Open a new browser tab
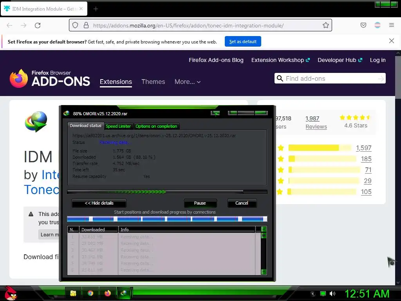This screenshot has height=301, width=401. point(96,9)
